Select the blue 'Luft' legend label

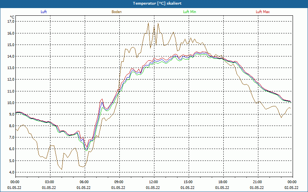(x=44, y=12)
